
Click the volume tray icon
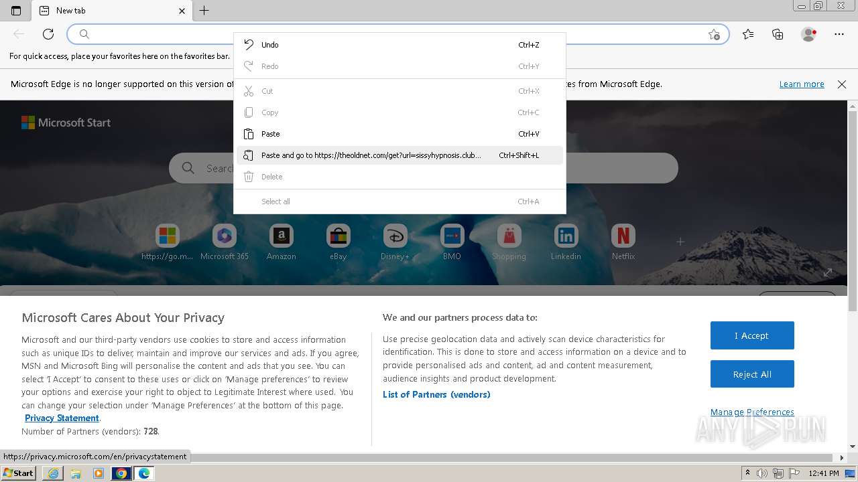click(763, 473)
